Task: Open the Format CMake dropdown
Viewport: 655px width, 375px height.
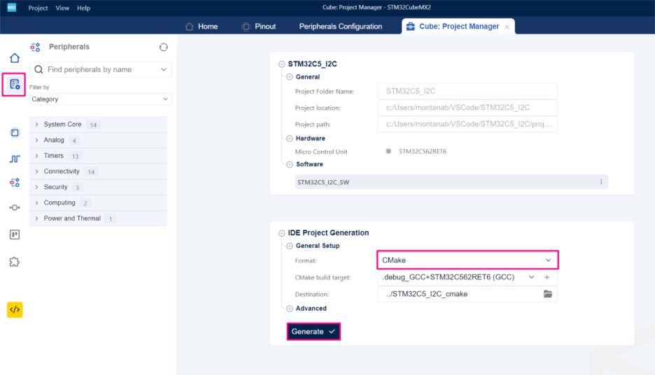Action: (x=467, y=260)
